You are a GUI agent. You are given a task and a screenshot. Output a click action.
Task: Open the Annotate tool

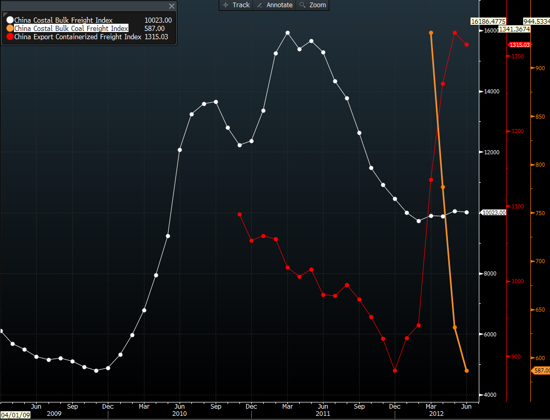click(274, 5)
